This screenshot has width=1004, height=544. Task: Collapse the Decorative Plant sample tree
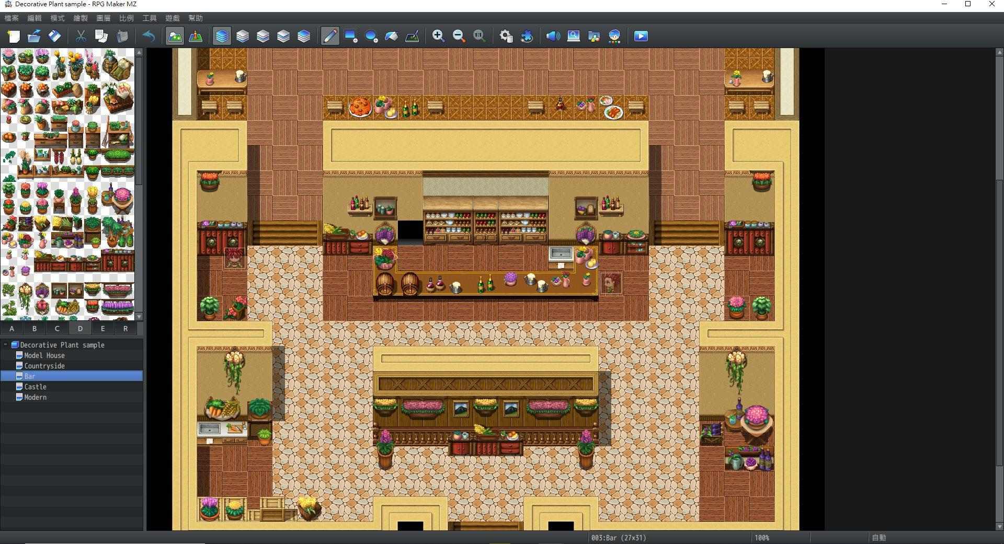tap(6, 345)
